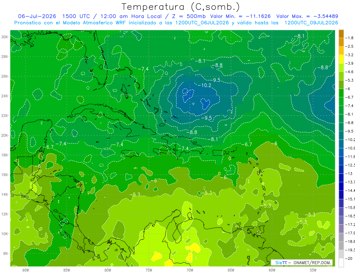Click the "26N" latitude axis label

pyautogui.click(x=5, y=76)
